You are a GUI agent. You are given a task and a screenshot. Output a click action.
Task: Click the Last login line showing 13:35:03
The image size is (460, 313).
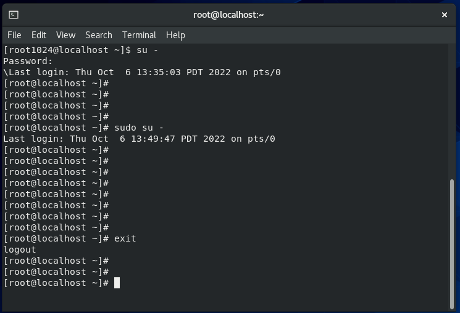coord(142,72)
